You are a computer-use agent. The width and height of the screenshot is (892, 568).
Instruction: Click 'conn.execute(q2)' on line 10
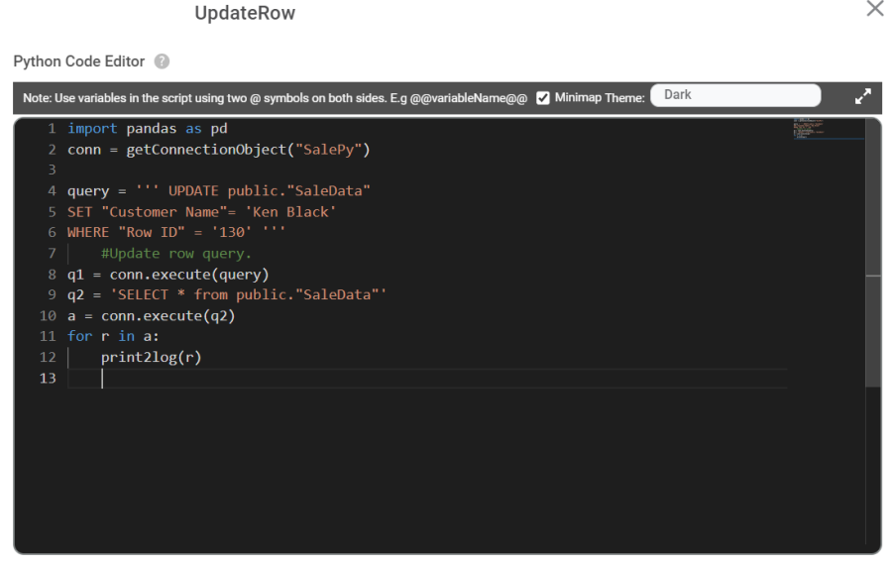point(167,316)
